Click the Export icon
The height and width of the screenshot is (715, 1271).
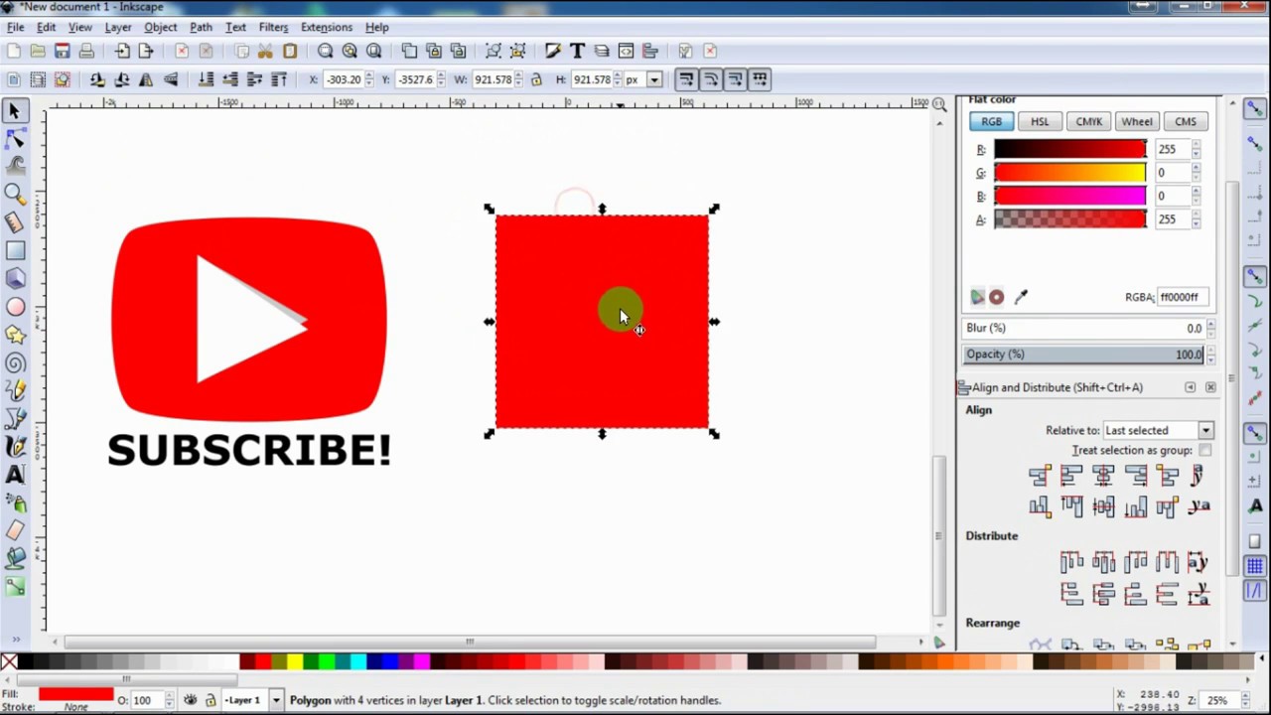[146, 51]
